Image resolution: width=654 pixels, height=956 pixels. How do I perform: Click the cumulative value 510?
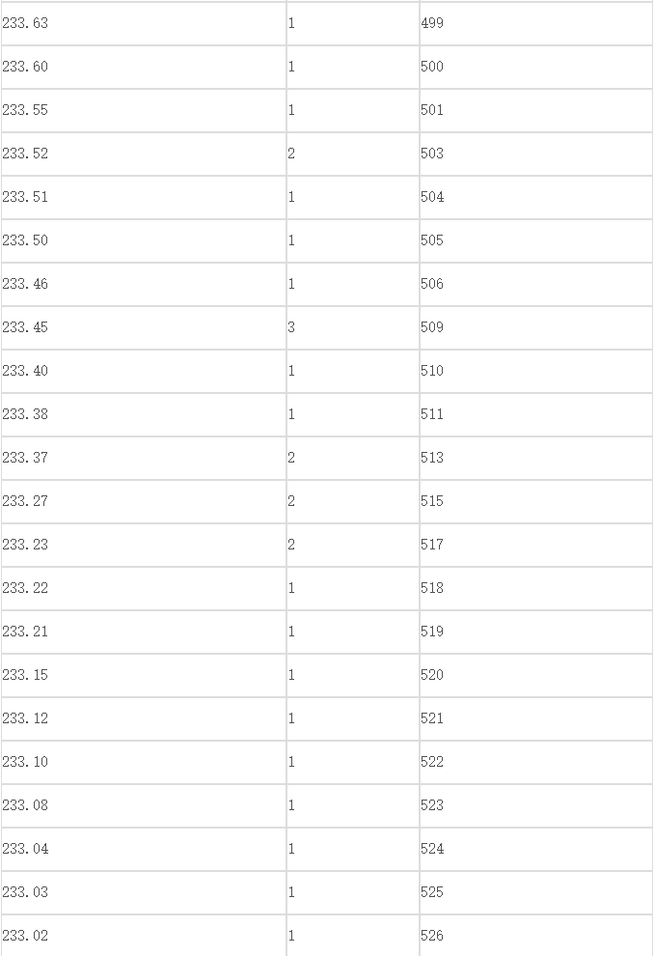pos(536,371)
